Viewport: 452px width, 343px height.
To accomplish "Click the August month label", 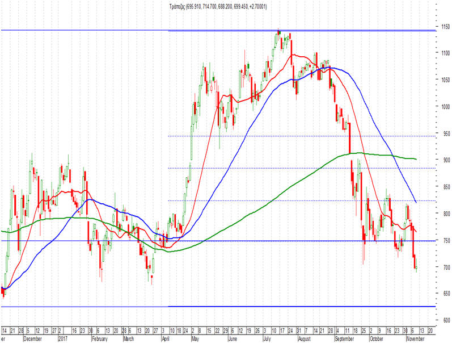I will (305, 338).
